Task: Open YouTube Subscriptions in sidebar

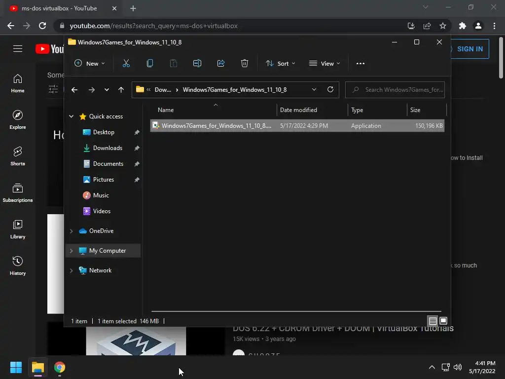Action: 18,193
